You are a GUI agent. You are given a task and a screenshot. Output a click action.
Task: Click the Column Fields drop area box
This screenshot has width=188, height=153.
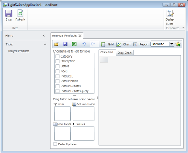(83, 114)
